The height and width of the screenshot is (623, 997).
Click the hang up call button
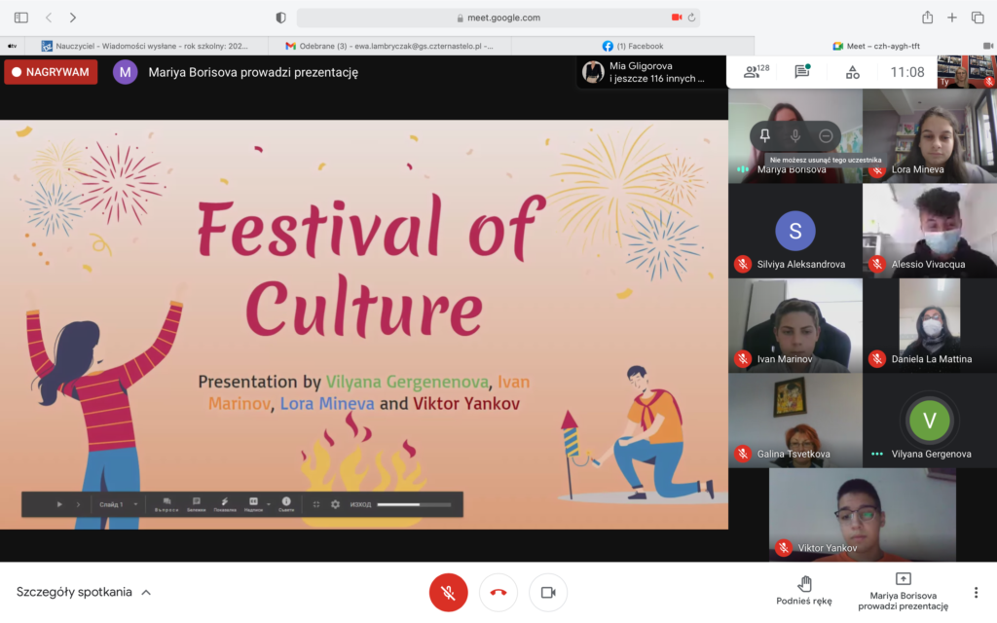click(498, 592)
